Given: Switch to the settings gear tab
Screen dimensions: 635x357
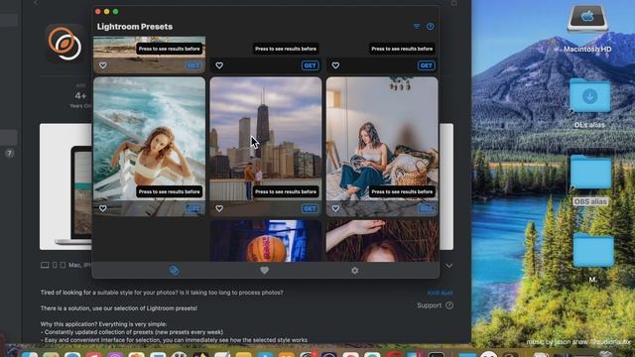Looking at the screenshot, I should 355,270.
